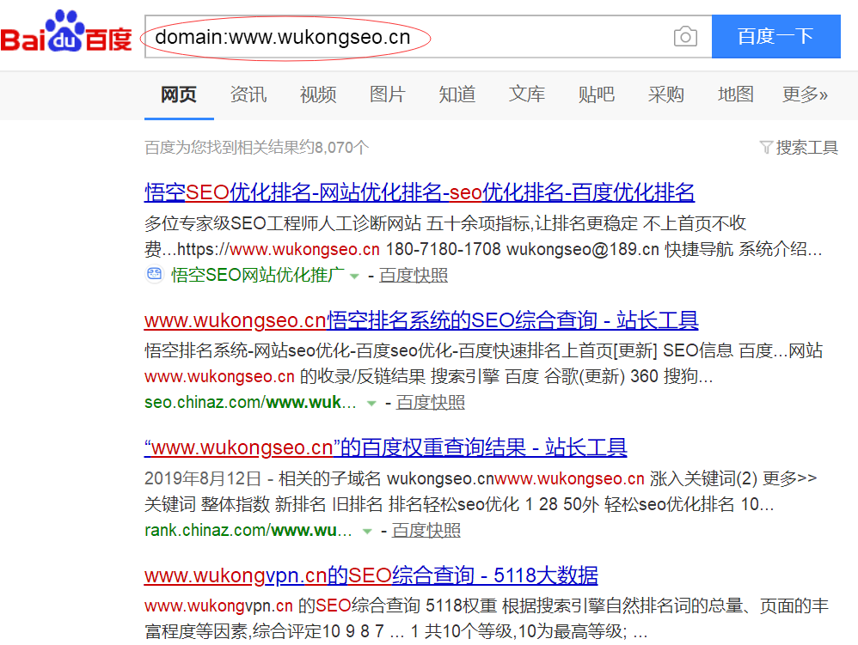Open 百度快照 for rank.chinaz.com result
Image resolution: width=858 pixels, height=645 pixels.
pos(426,530)
